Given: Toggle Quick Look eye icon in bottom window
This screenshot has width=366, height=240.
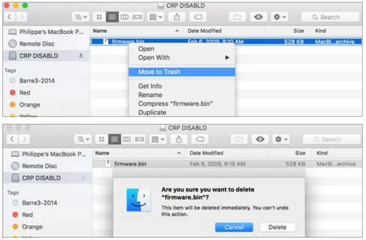Looking at the screenshot, I should (260, 139).
